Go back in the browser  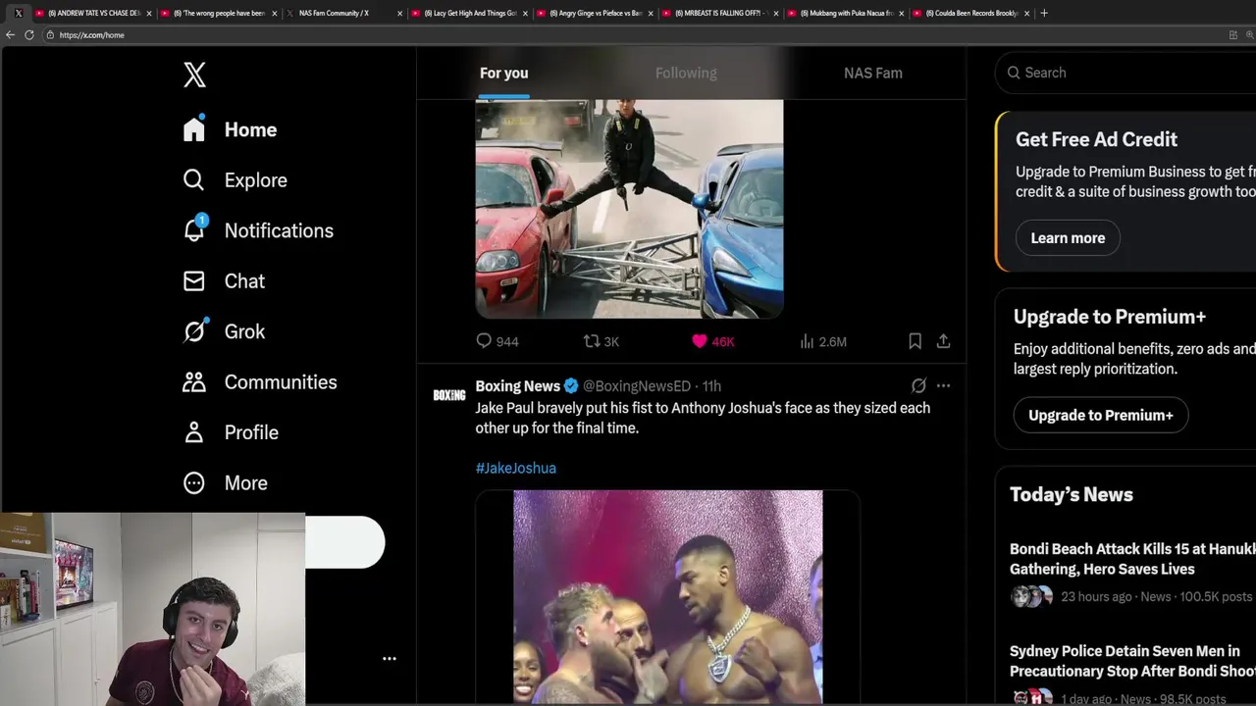coord(10,35)
